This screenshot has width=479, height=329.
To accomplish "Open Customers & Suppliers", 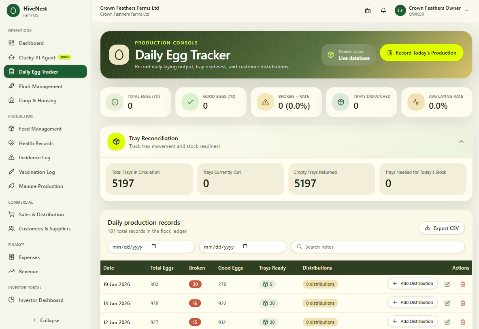I will (x=45, y=228).
